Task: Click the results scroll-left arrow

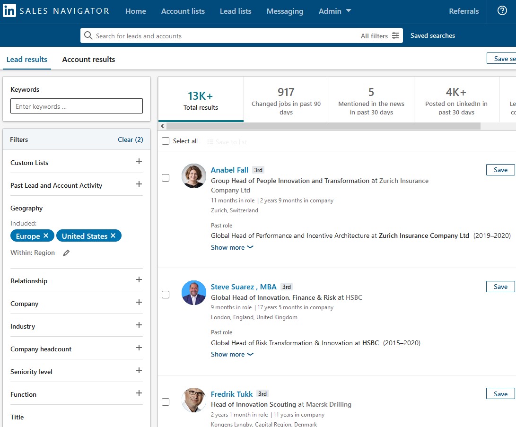Action: tap(162, 126)
